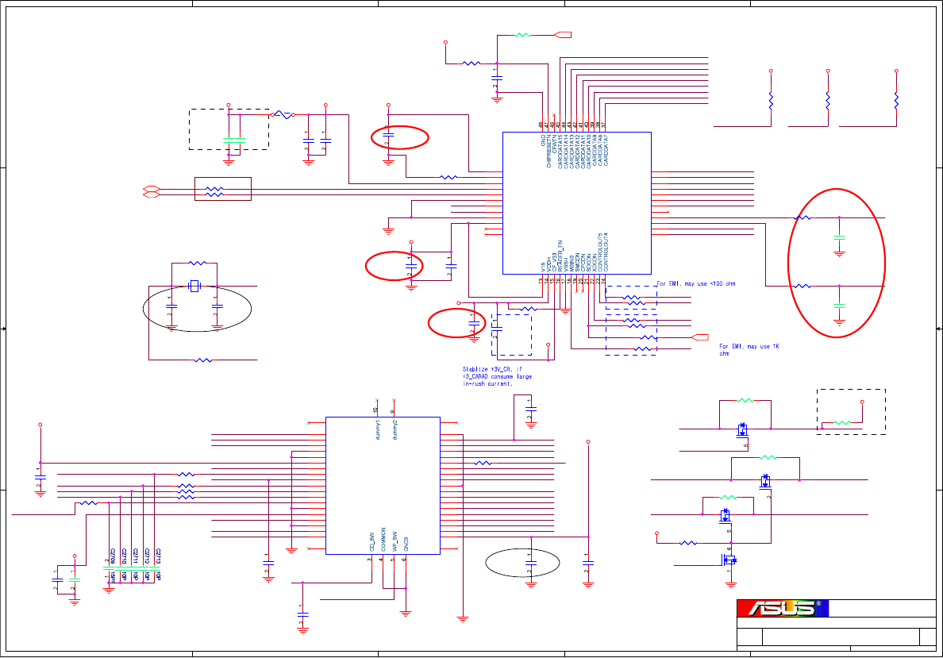The height and width of the screenshot is (658, 943).
Task: Click the CHIPRESETN pin label
Action: point(549,151)
